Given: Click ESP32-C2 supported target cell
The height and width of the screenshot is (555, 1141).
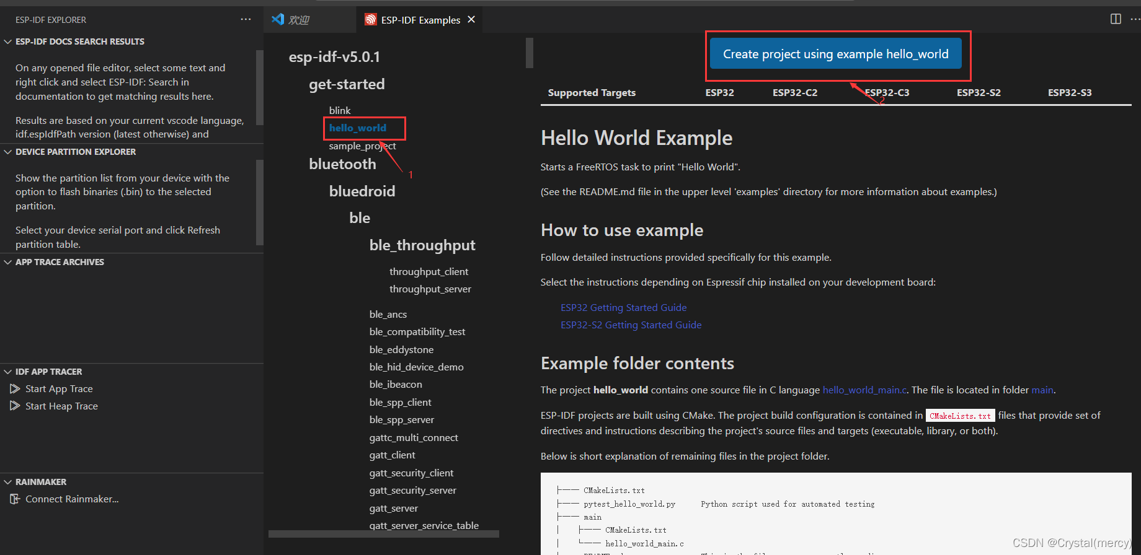Looking at the screenshot, I should [x=795, y=92].
